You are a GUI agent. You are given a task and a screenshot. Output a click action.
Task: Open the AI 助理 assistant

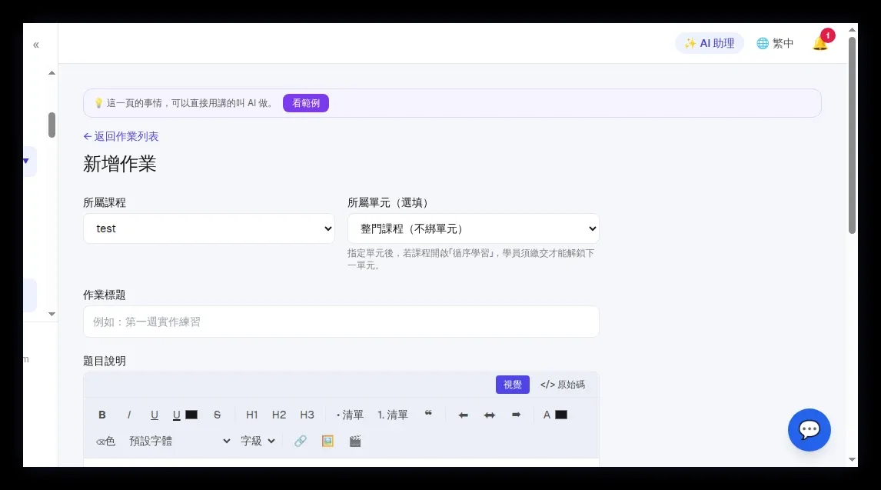click(710, 43)
